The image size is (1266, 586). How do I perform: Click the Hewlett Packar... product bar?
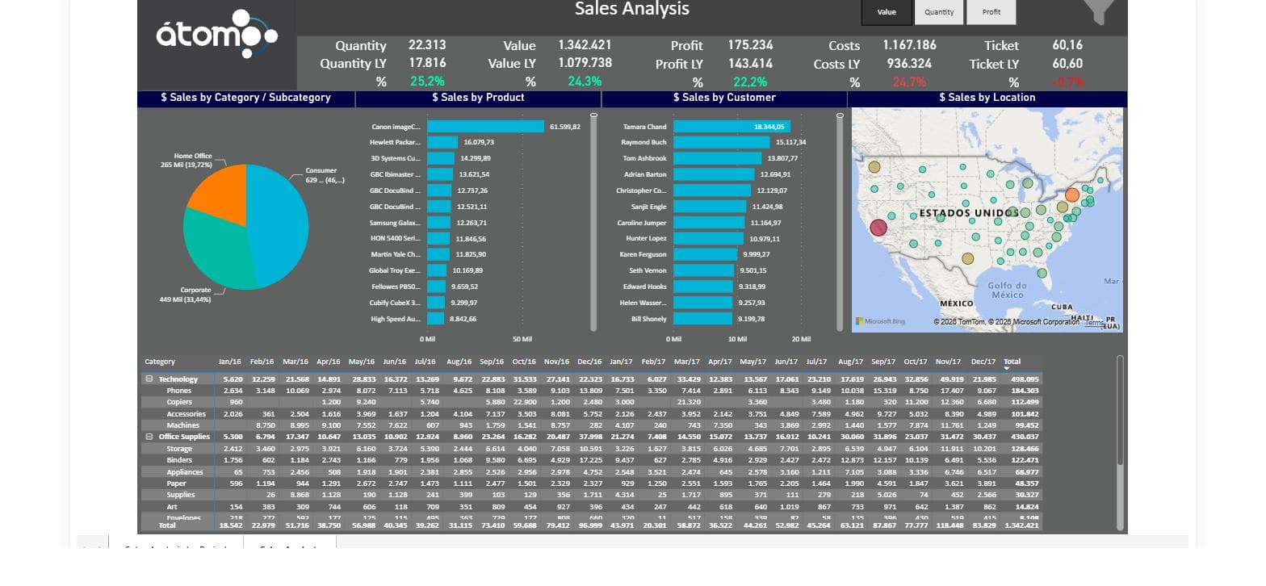click(442, 142)
